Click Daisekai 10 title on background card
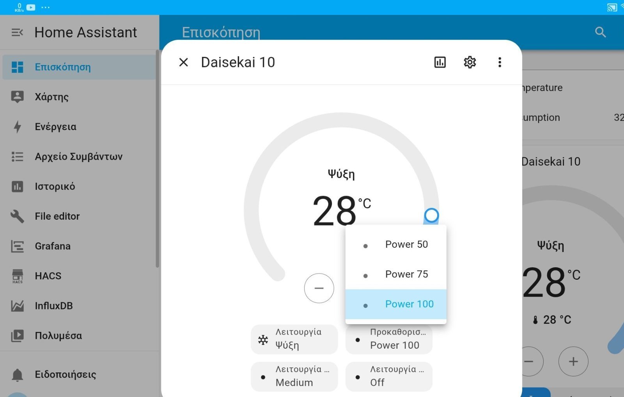 pos(551,162)
